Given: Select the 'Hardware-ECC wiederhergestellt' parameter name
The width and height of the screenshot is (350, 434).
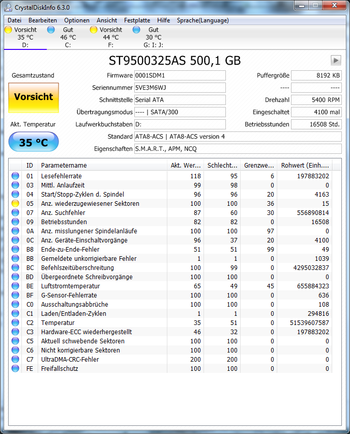Looking at the screenshot, I should point(86,332).
